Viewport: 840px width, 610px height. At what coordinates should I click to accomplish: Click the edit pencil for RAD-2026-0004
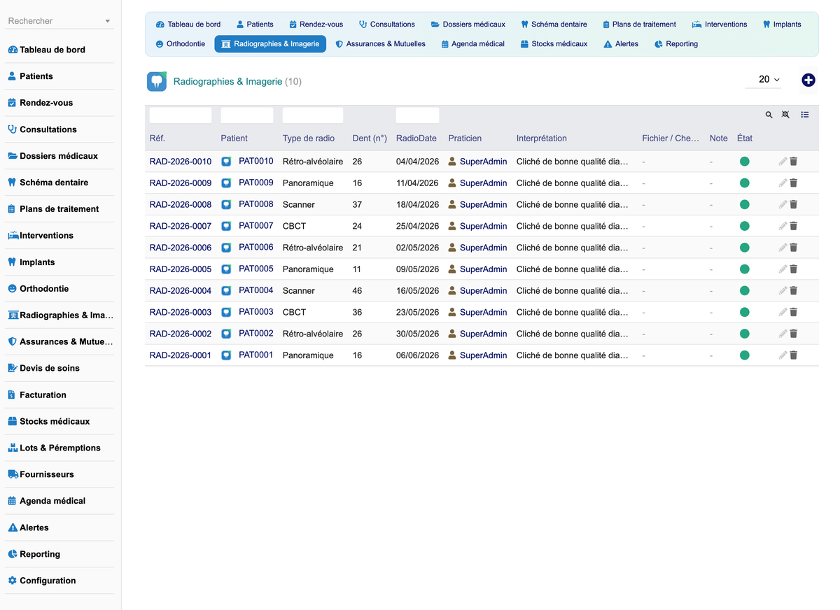coord(783,291)
